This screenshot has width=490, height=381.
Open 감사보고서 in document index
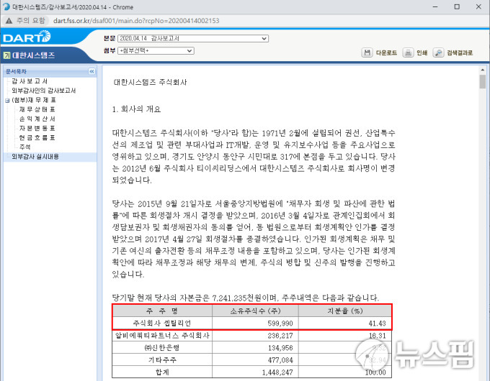(30, 81)
